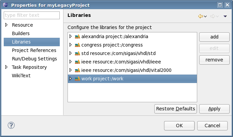Open the back history dropdown arrow
The width and height of the screenshot is (233, 137).
coord(205,16)
